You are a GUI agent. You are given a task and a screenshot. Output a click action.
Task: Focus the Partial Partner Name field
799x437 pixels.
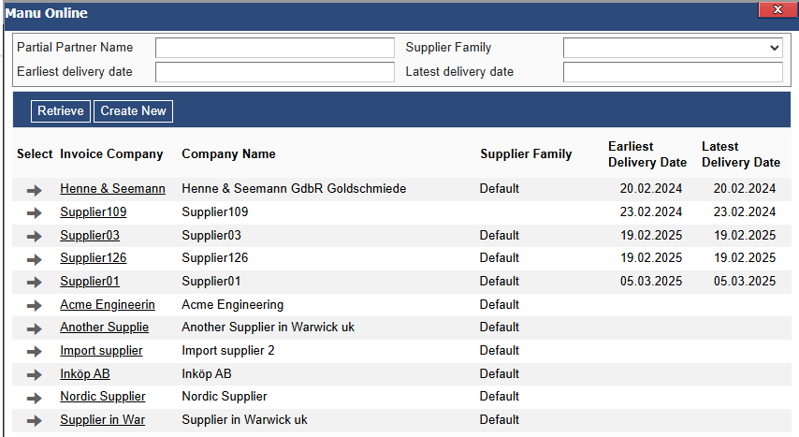275,48
